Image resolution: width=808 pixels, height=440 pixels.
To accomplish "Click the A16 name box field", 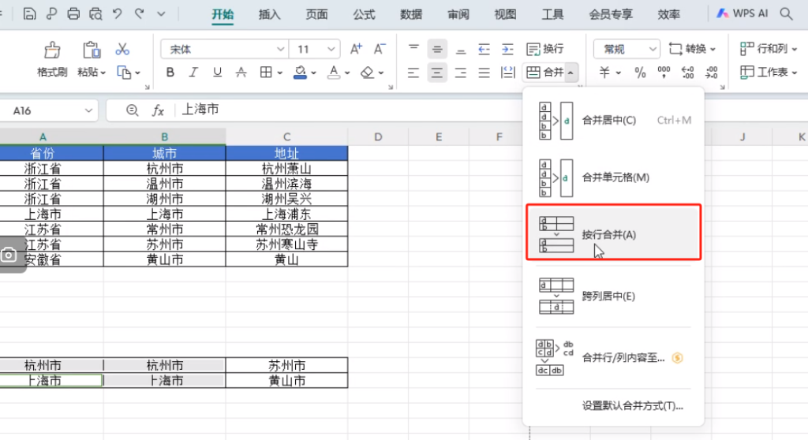I will click(49, 110).
